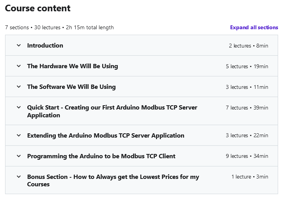The height and width of the screenshot is (198, 282).
Task: Click the 7 lectures 39min label
Action: click(247, 108)
